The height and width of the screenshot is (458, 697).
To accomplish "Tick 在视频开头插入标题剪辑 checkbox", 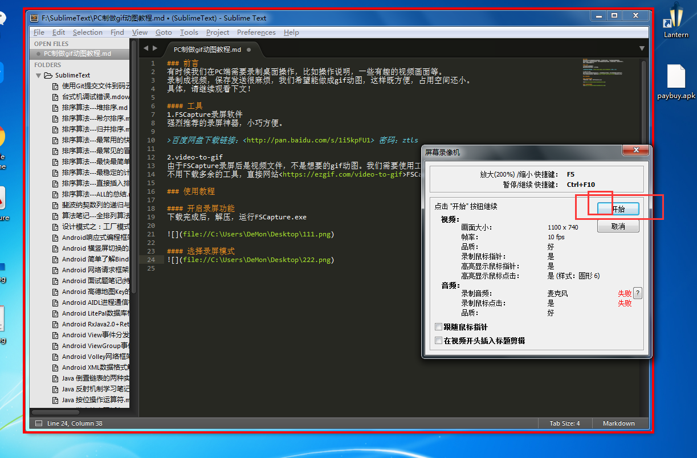I will [x=438, y=341].
